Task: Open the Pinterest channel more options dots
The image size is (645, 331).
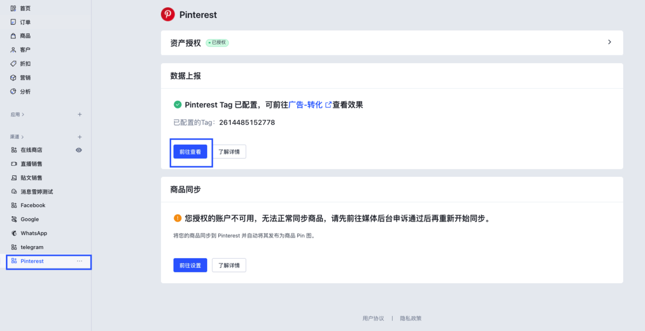Action: tap(79, 261)
